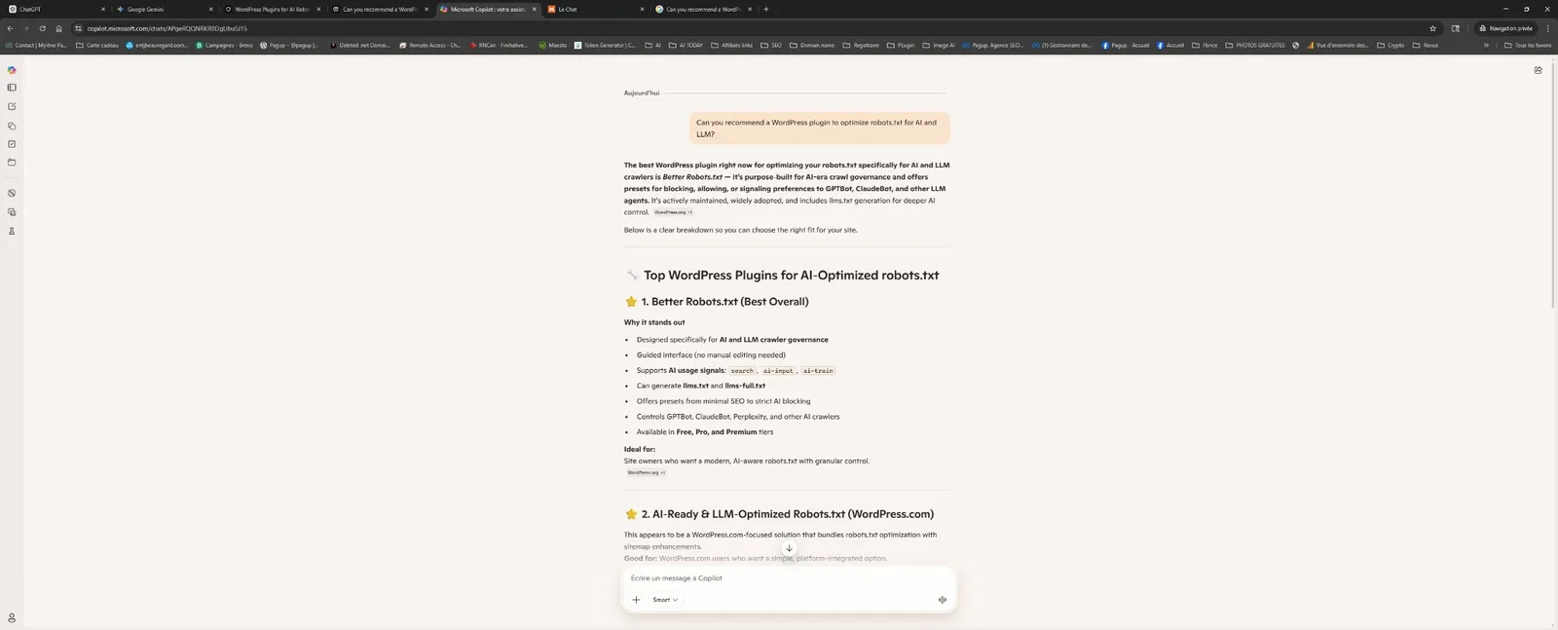
Task: Click the user message bubble about robots.txt
Action: point(820,129)
